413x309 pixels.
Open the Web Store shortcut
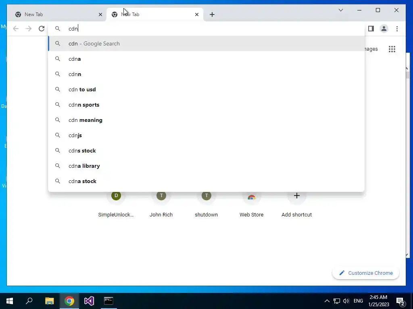[252, 204]
